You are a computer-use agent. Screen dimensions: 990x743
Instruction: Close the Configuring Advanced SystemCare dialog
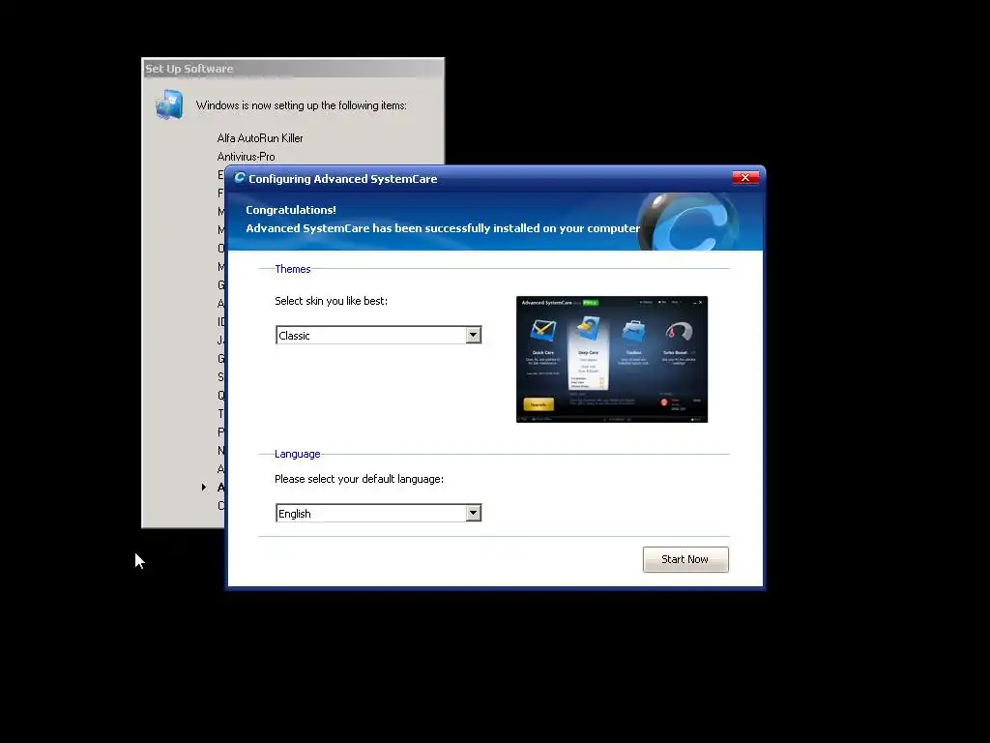tap(745, 178)
